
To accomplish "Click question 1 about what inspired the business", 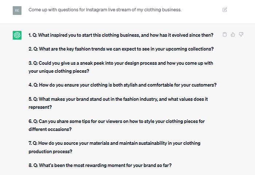I will (x=121, y=35).
